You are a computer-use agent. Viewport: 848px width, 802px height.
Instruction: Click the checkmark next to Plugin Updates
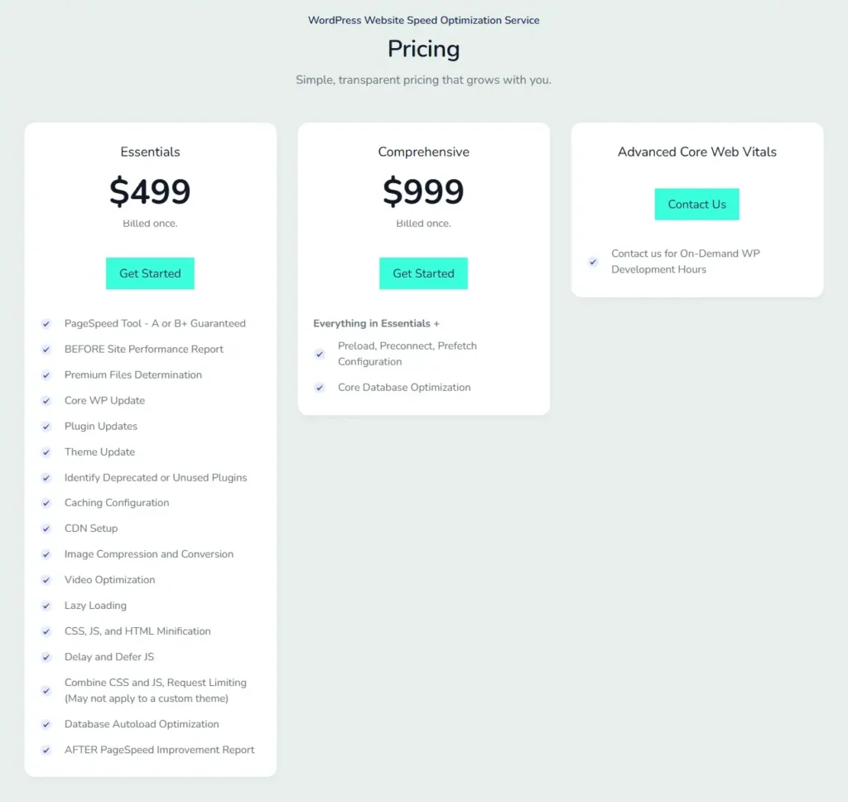46,427
